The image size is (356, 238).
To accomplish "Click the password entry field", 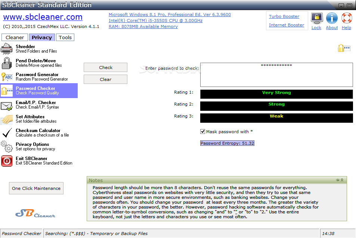I will 276,75.
